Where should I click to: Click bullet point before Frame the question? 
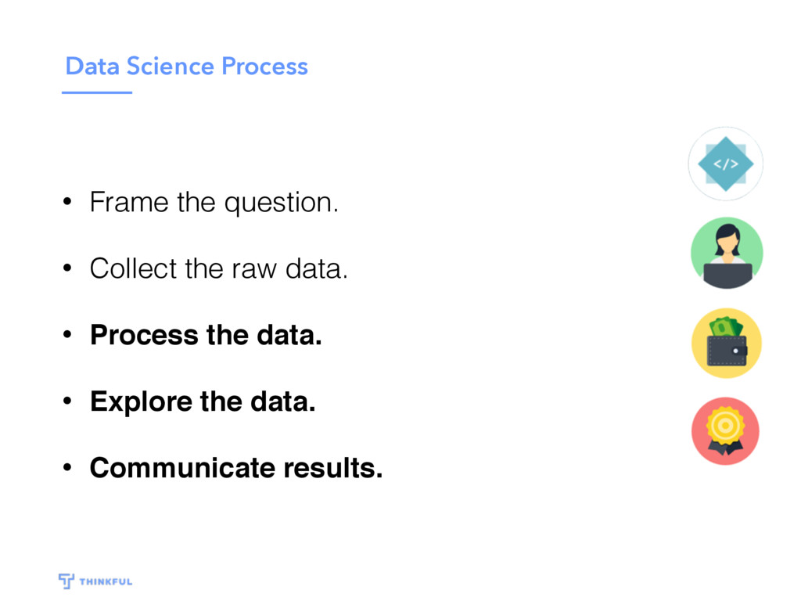pos(67,201)
